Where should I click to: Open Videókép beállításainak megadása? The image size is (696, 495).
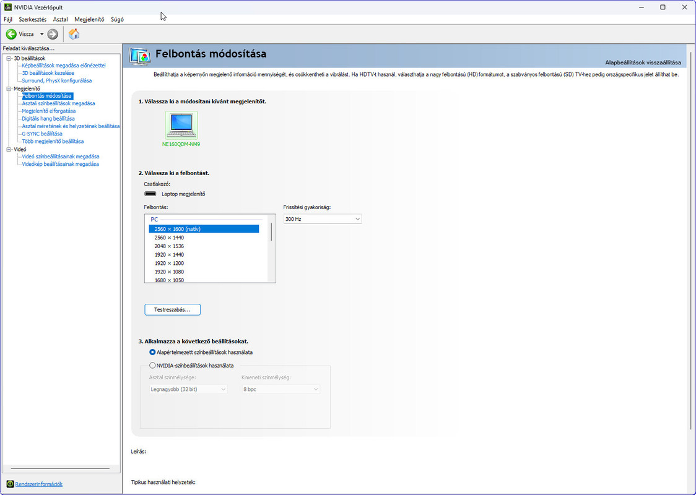click(60, 164)
